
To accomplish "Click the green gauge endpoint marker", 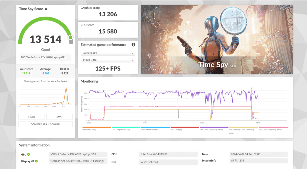I will coord(71,37).
